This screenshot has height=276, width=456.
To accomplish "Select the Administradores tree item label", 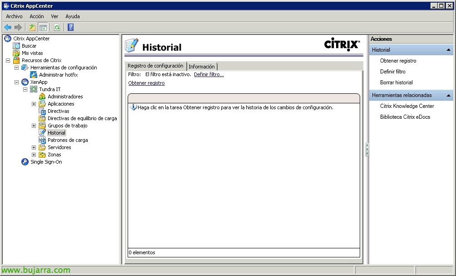I will click(x=65, y=97).
